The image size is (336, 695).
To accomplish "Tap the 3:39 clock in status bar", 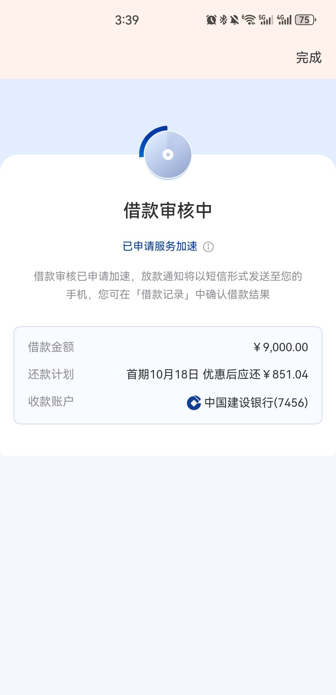I will point(127,20).
